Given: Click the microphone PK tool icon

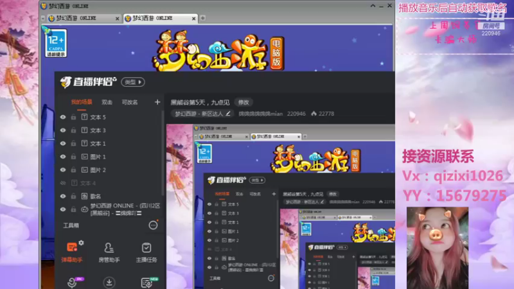Looking at the screenshot, I should click(x=73, y=282).
